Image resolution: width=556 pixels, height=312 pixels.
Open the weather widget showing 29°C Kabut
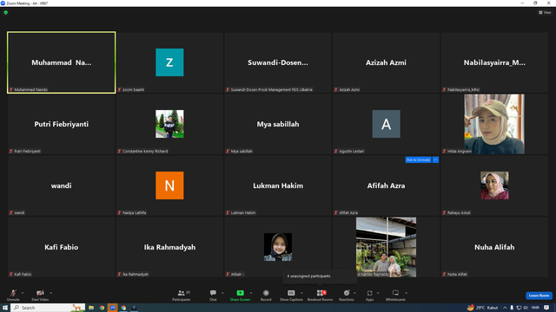(483, 308)
